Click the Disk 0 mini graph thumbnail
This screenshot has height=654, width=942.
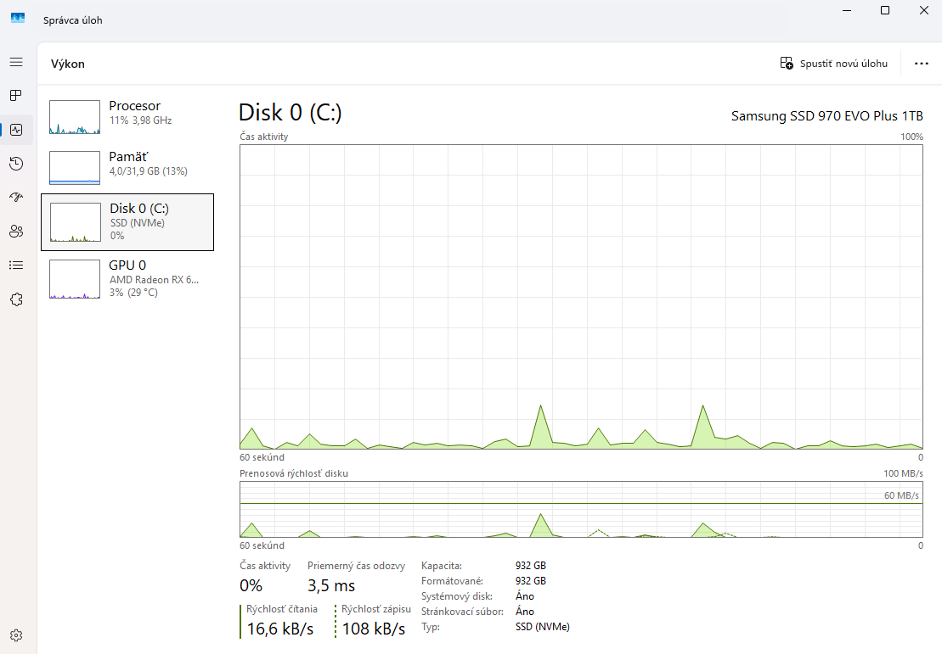(x=75, y=222)
